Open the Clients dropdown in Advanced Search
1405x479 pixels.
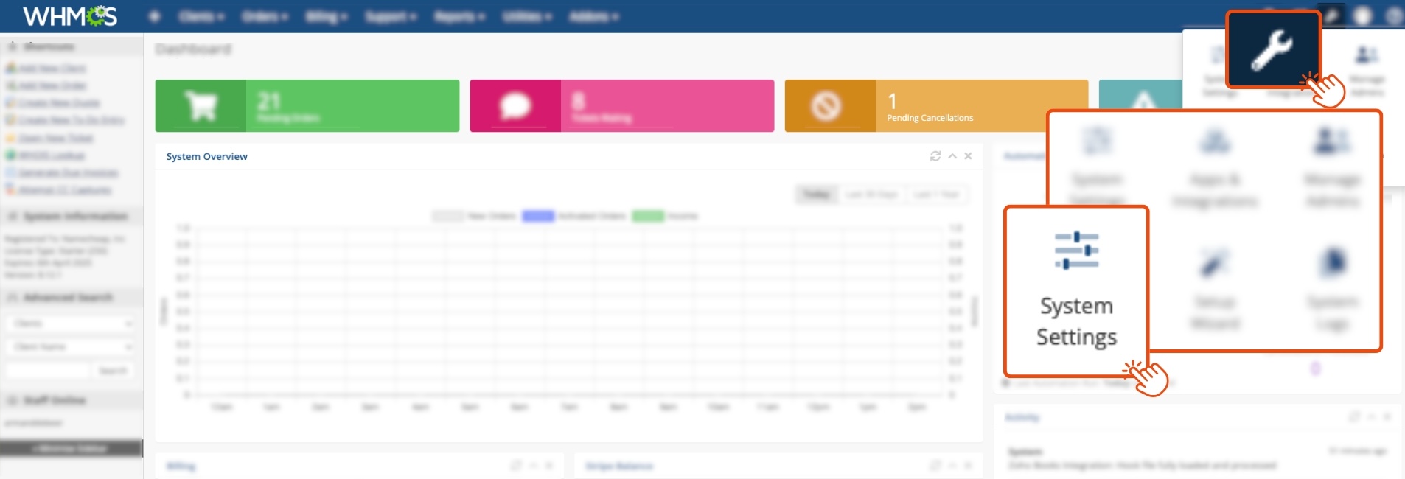pyautogui.click(x=71, y=324)
